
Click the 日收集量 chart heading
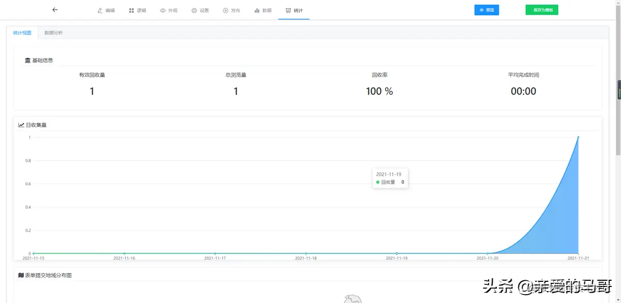click(x=33, y=125)
